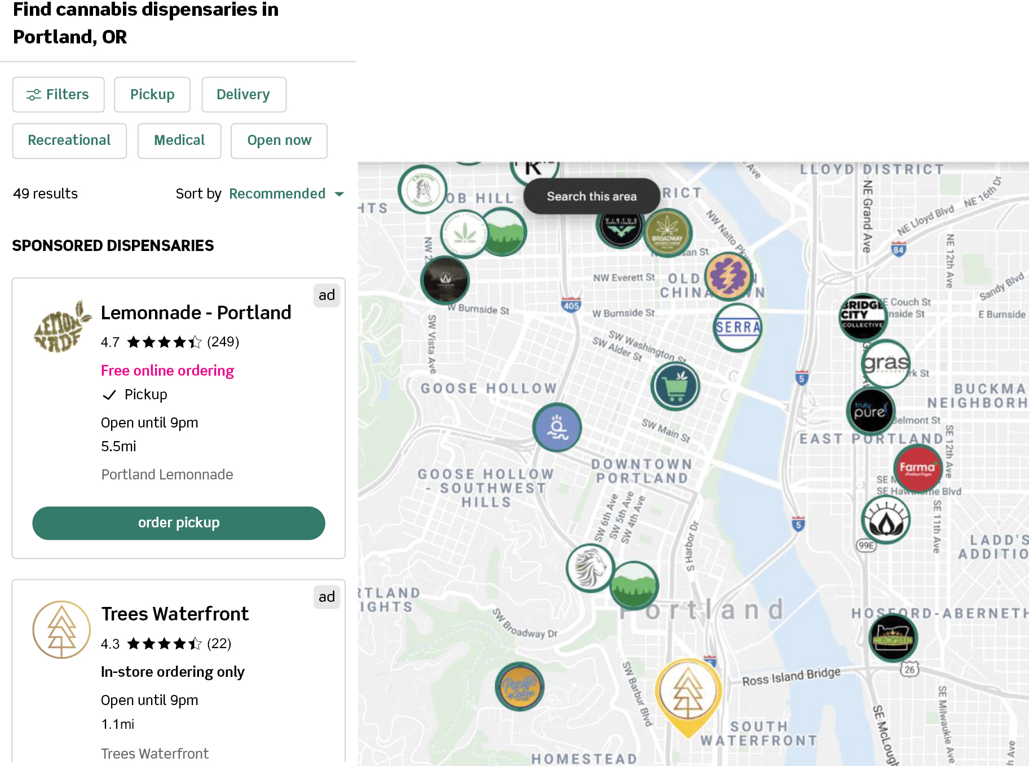Image resolution: width=1029 pixels, height=766 pixels.
Task: Select the gras map marker
Action: point(886,364)
